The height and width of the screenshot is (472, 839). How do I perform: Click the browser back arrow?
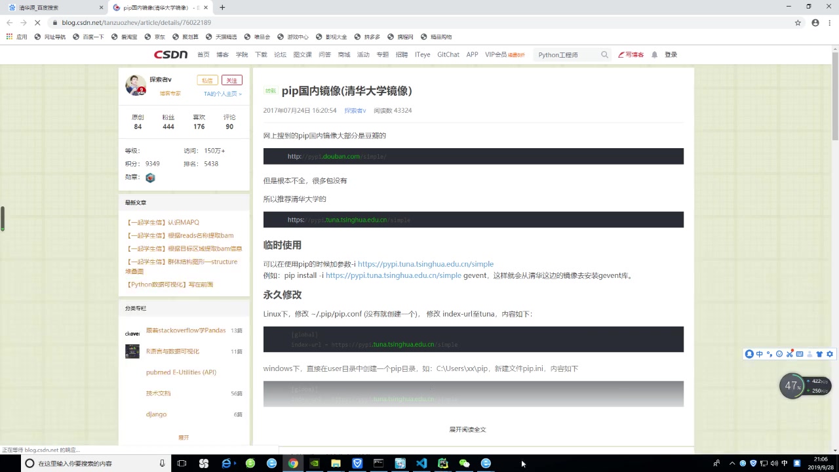[9, 22]
